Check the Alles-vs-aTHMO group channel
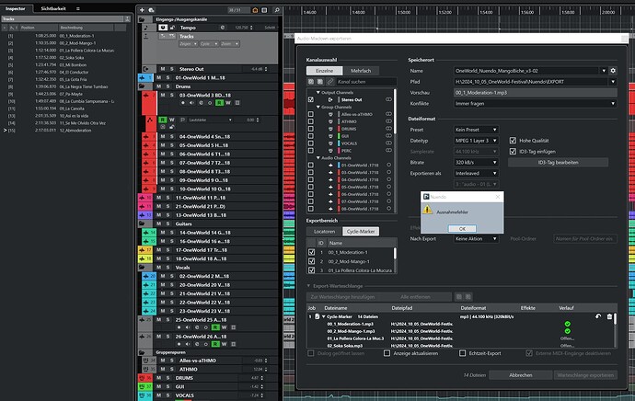Image resolution: width=635 pixels, height=401 pixels. tap(311, 114)
